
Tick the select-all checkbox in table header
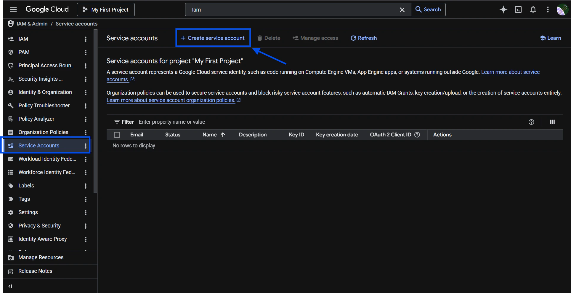pyautogui.click(x=117, y=135)
